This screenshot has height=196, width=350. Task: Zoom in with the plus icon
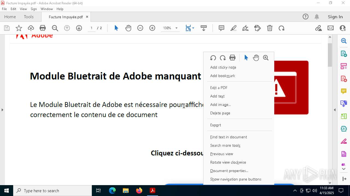(x=152, y=28)
